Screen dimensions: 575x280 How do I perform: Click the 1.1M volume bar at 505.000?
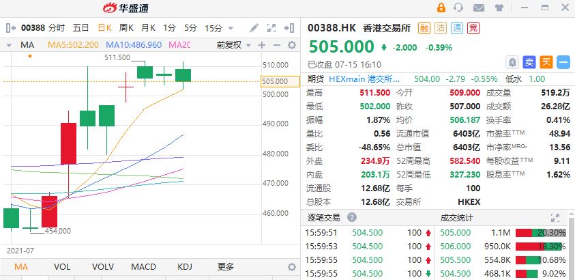pyautogui.click(x=541, y=233)
